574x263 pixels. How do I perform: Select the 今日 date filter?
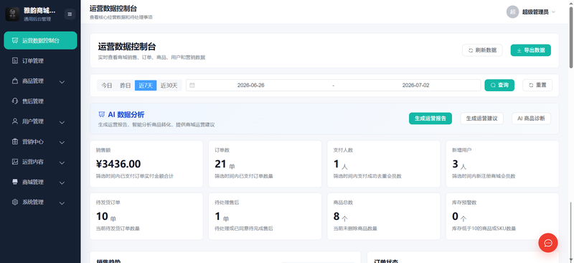click(x=107, y=85)
